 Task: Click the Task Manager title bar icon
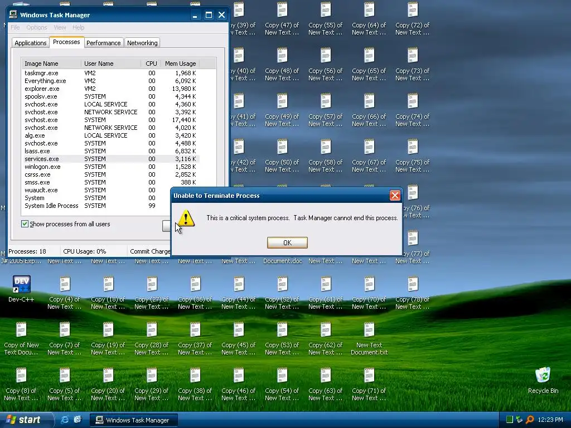pyautogui.click(x=13, y=14)
